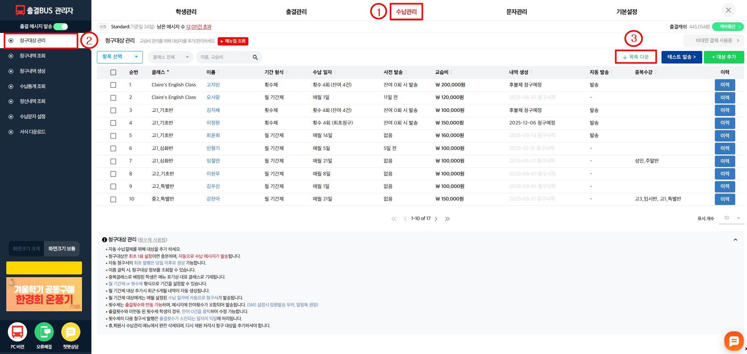Collapse the 청구대상 관리 help panel
The image size is (747, 354).
735,240
